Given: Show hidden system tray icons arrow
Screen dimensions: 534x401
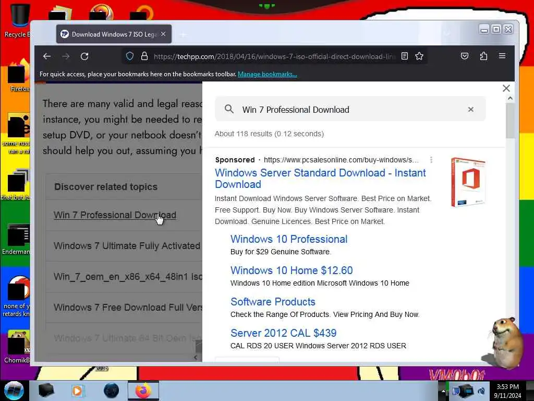Looking at the screenshot, I should (443, 391).
